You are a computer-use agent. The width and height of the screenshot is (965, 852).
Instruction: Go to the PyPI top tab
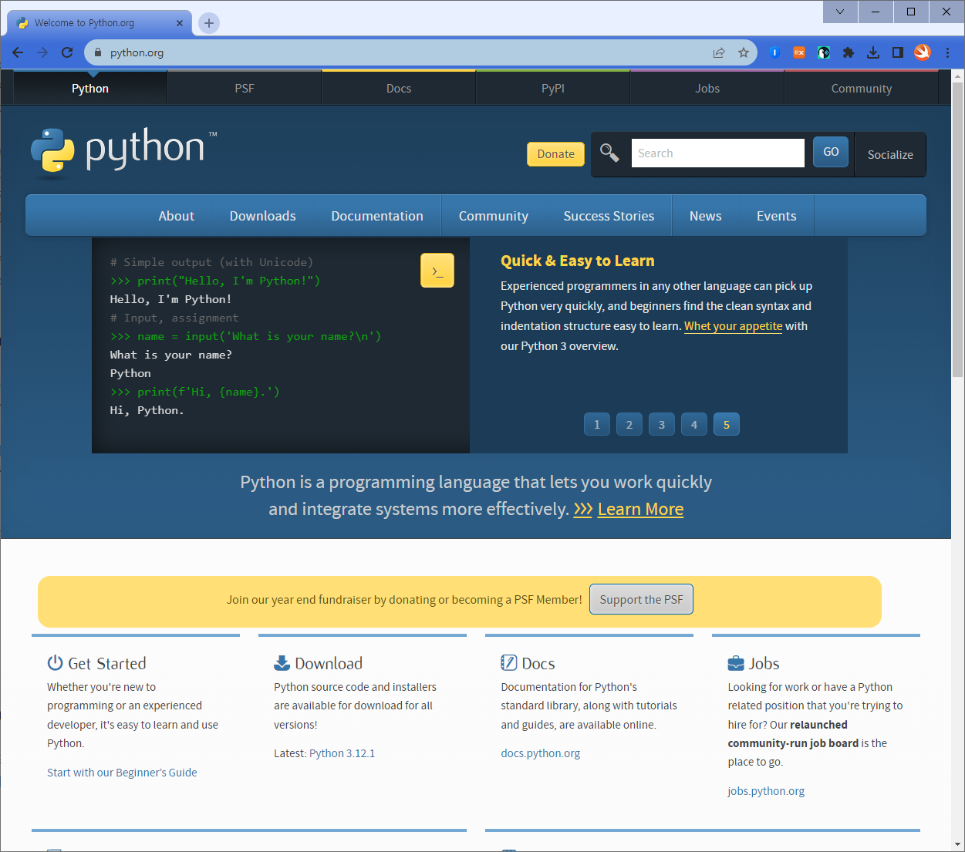point(553,88)
